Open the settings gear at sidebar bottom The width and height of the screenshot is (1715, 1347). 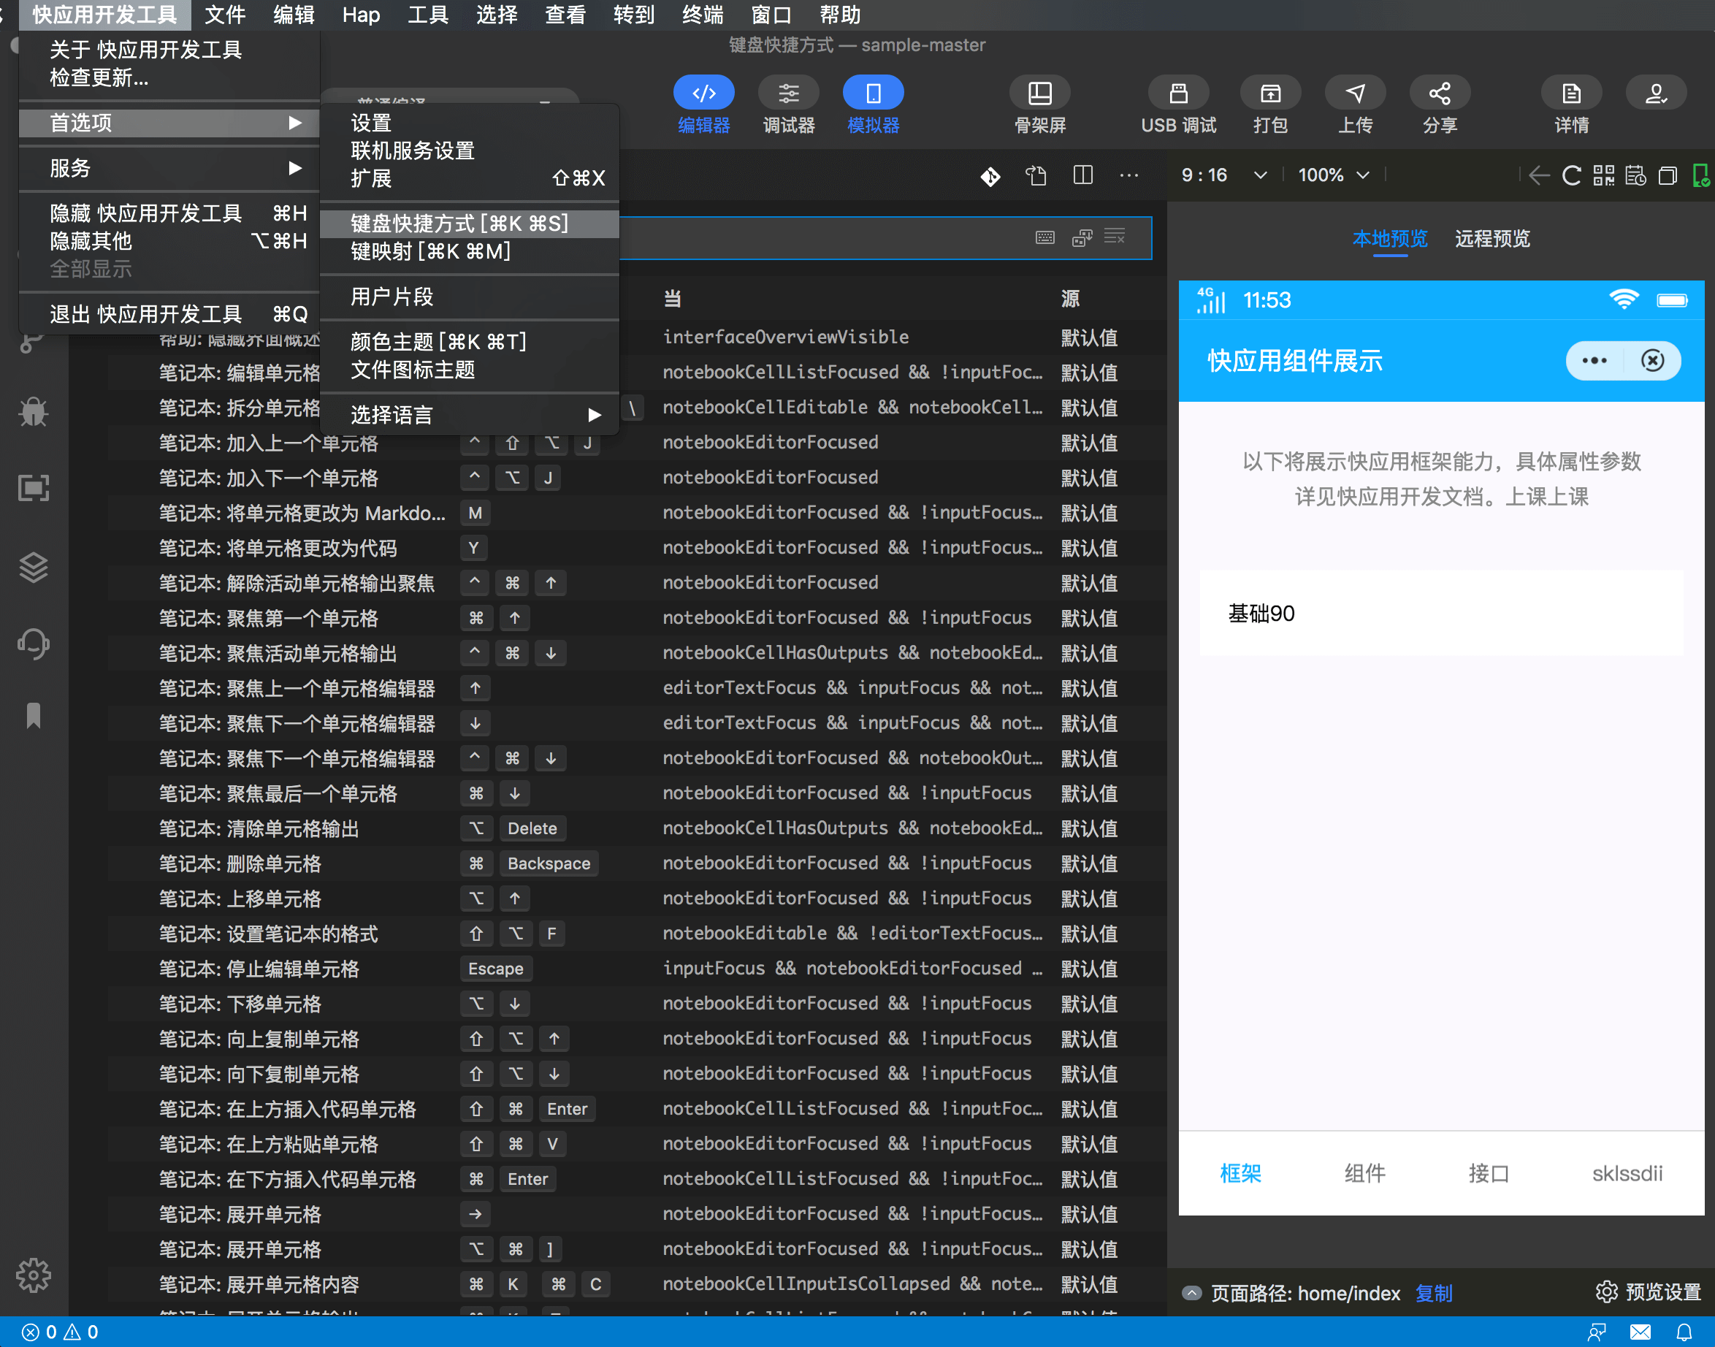33,1275
